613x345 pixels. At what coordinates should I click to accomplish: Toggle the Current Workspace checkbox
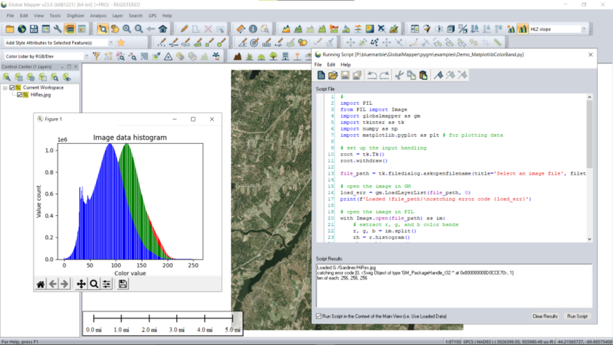pos(12,88)
